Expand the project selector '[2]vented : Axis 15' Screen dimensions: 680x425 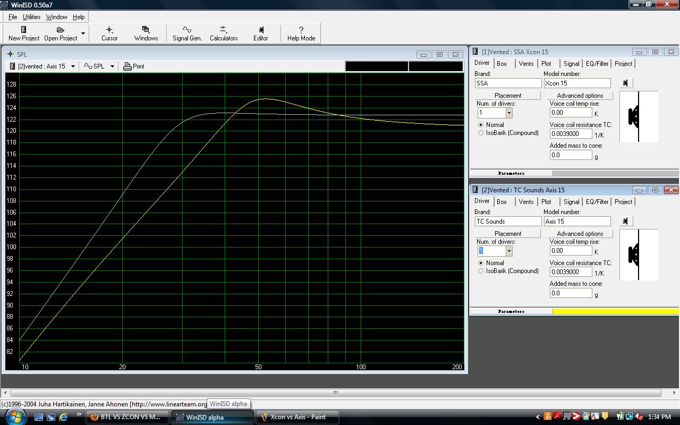(73, 66)
